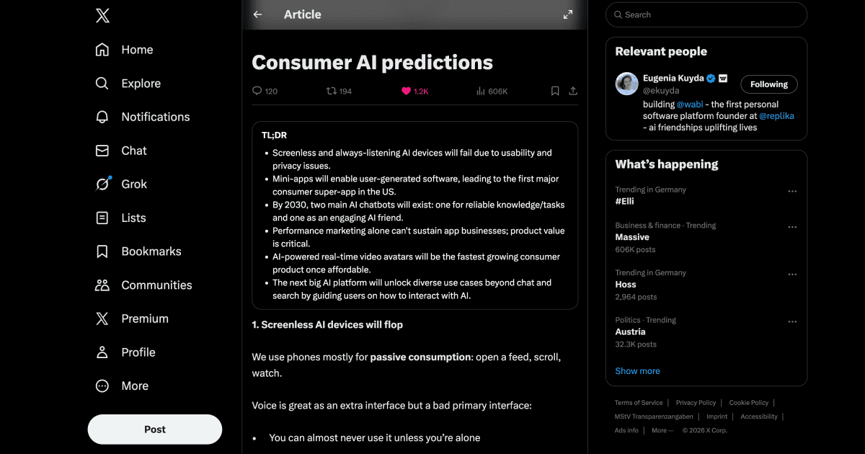Image resolution: width=865 pixels, height=454 pixels.
Task: Share the article via the share icon
Action: 573,91
